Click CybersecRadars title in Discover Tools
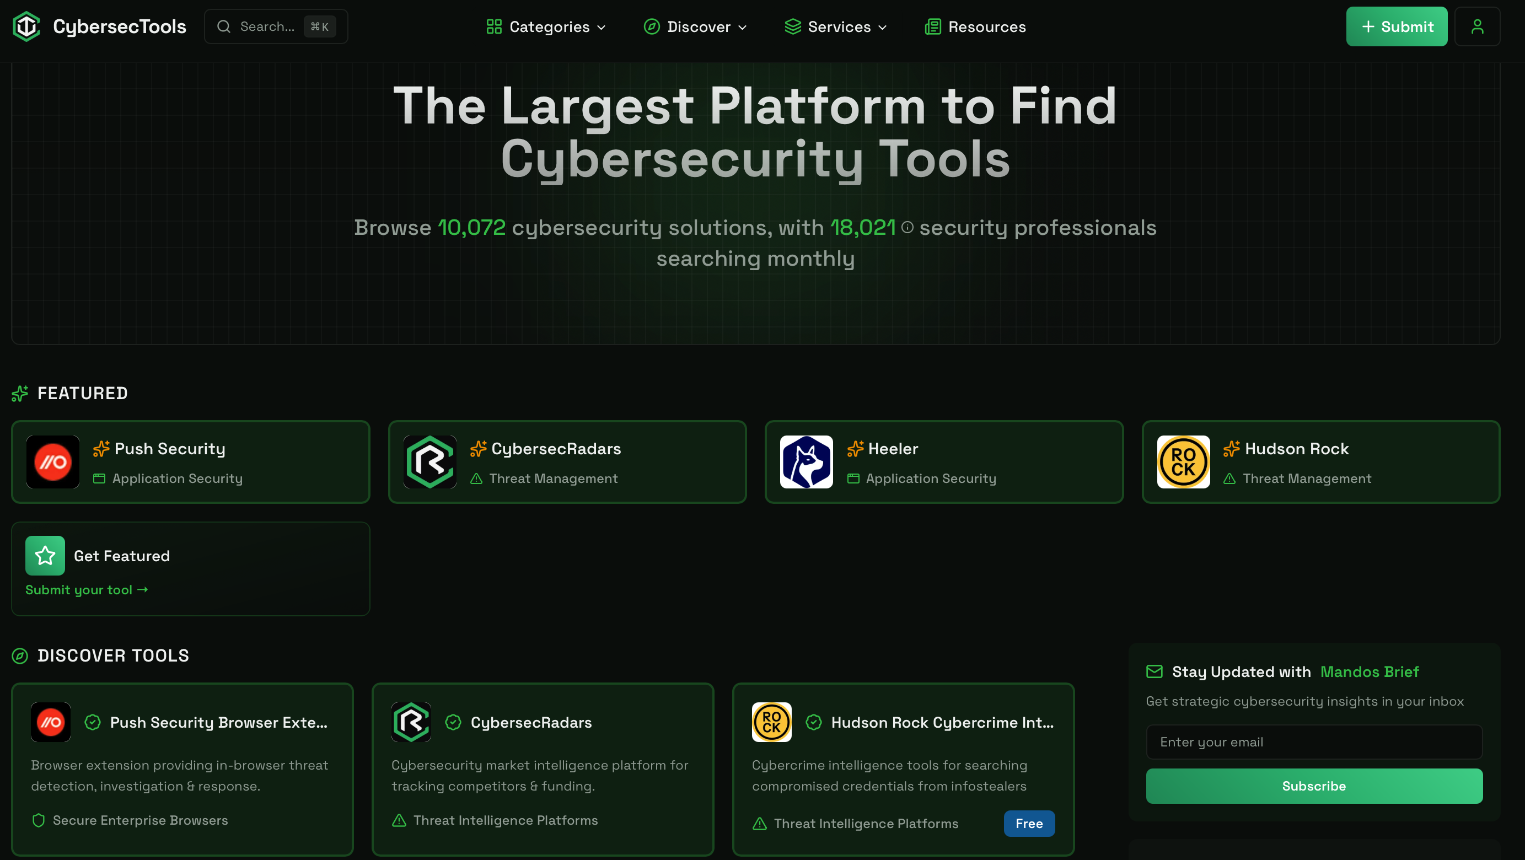This screenshot has width=1525, height=860. (x=531, y=722)
